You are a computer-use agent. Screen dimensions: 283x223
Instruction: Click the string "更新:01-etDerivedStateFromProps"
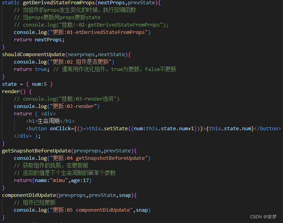coord(99,32)
